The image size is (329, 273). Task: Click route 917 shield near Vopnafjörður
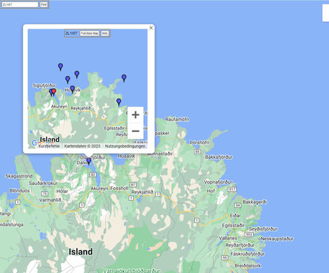[232, 189]
